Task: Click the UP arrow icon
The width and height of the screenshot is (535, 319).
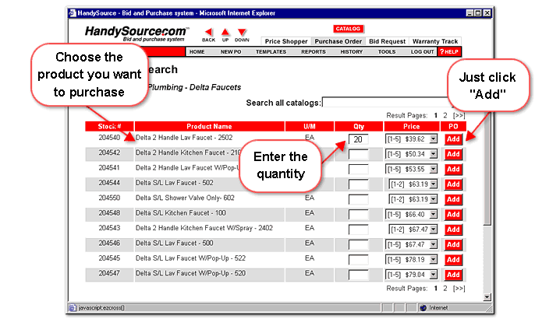Action: click(x=225, y=32)
